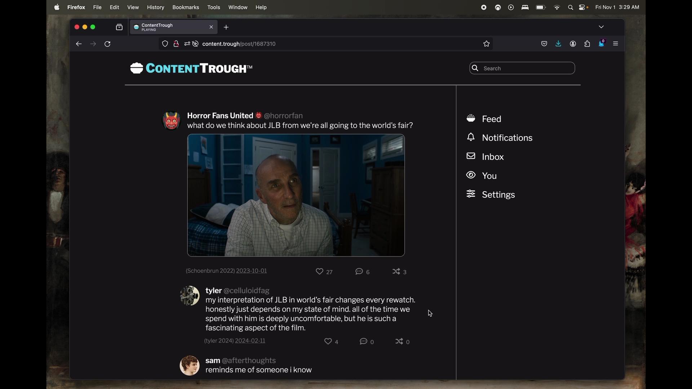Open the History menu
This screenshot has height=389, width=692.
(x=155, y=7)
